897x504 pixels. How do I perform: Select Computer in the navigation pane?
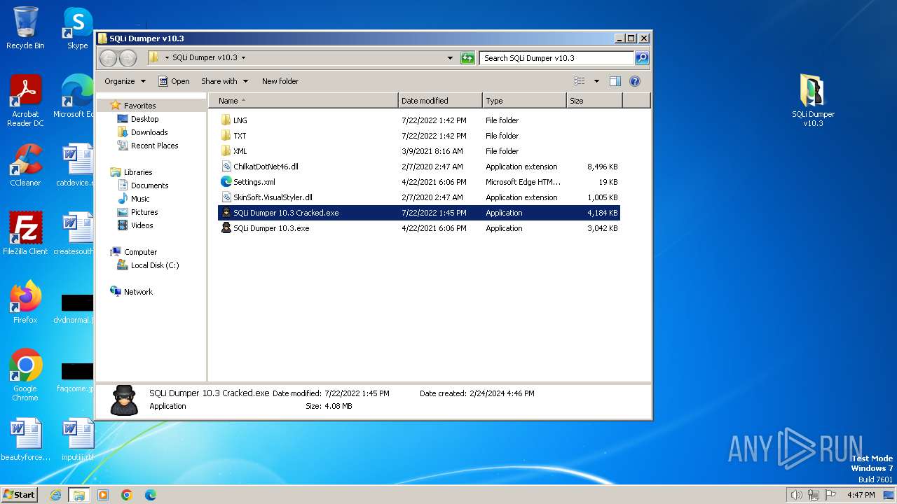(x=140, y=252)
